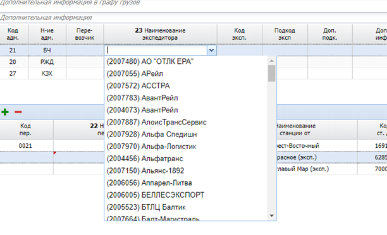Pick (2006056) Аппарел-Литва entry

186,183
